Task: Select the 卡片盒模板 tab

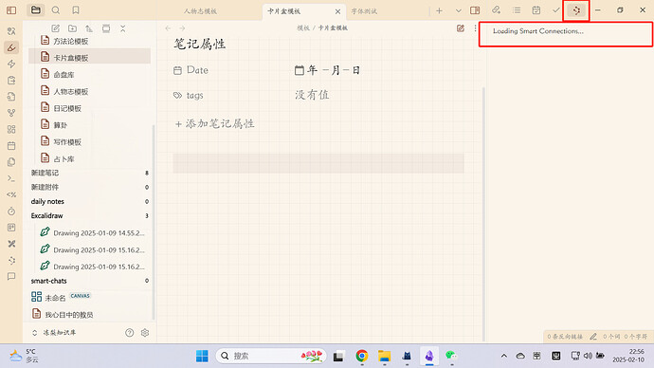Action: (x=283, y=11)
